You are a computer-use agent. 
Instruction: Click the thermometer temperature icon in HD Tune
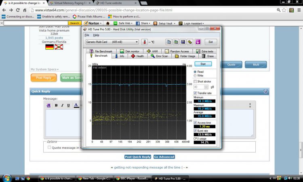coord(144,42)
